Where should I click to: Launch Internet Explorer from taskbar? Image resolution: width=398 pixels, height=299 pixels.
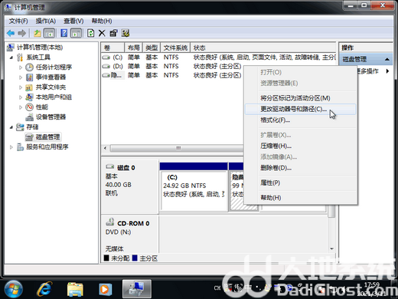coord(44,289)
